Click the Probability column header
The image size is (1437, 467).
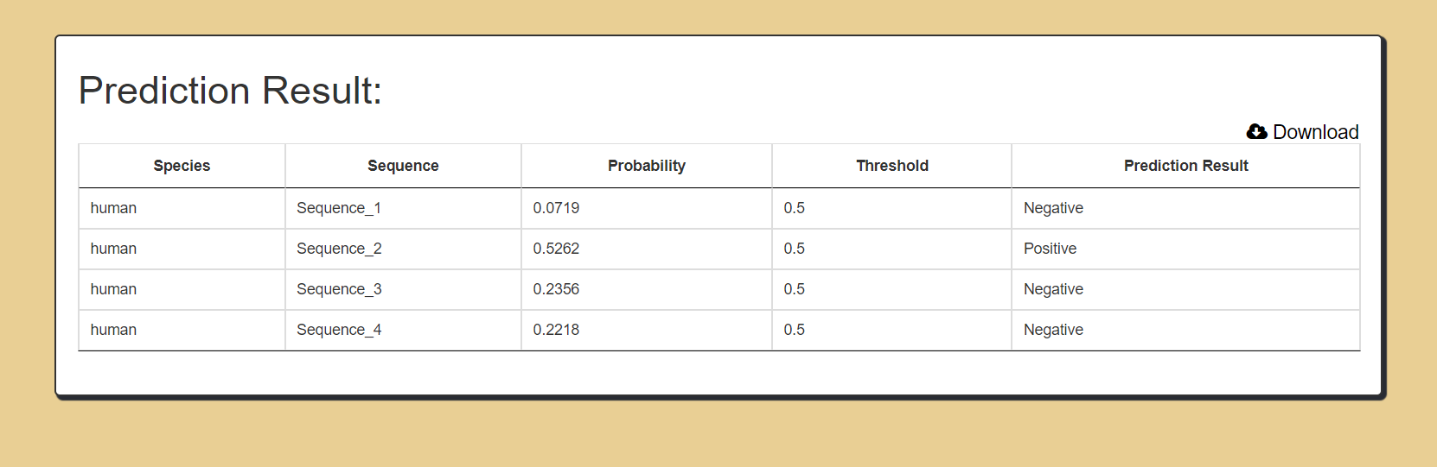[x=647, y=166]
